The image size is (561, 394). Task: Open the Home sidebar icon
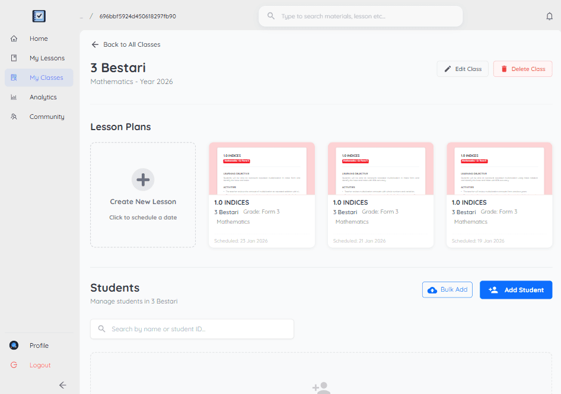14,38
